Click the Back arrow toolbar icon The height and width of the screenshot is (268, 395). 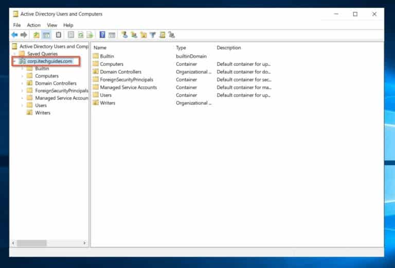(x=14, y=35)
